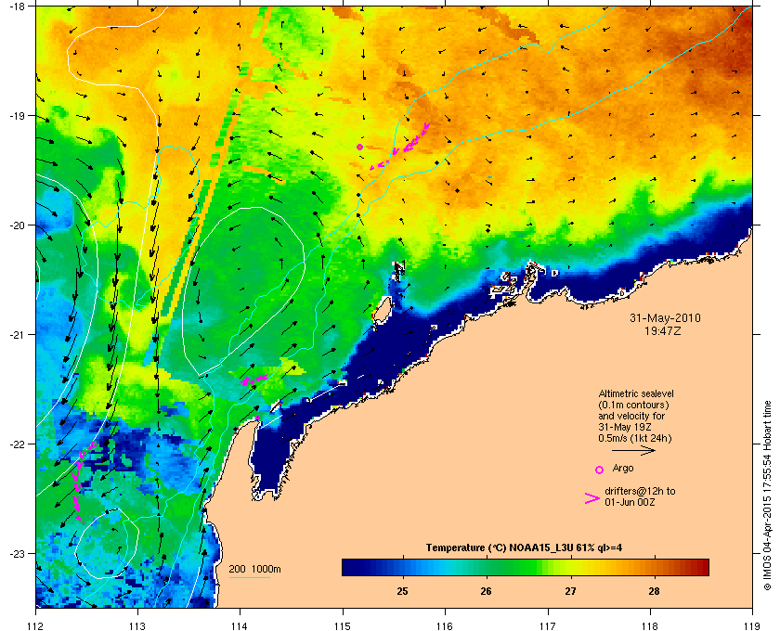Click the 25 label under the color bar
The height and width of the screenshot is (631, 780).
(402, 591)
